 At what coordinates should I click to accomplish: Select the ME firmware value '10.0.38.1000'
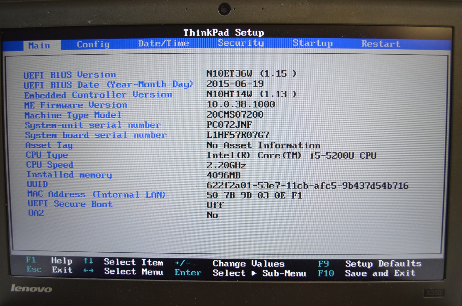pyautogui.click(x=241, y=104)
